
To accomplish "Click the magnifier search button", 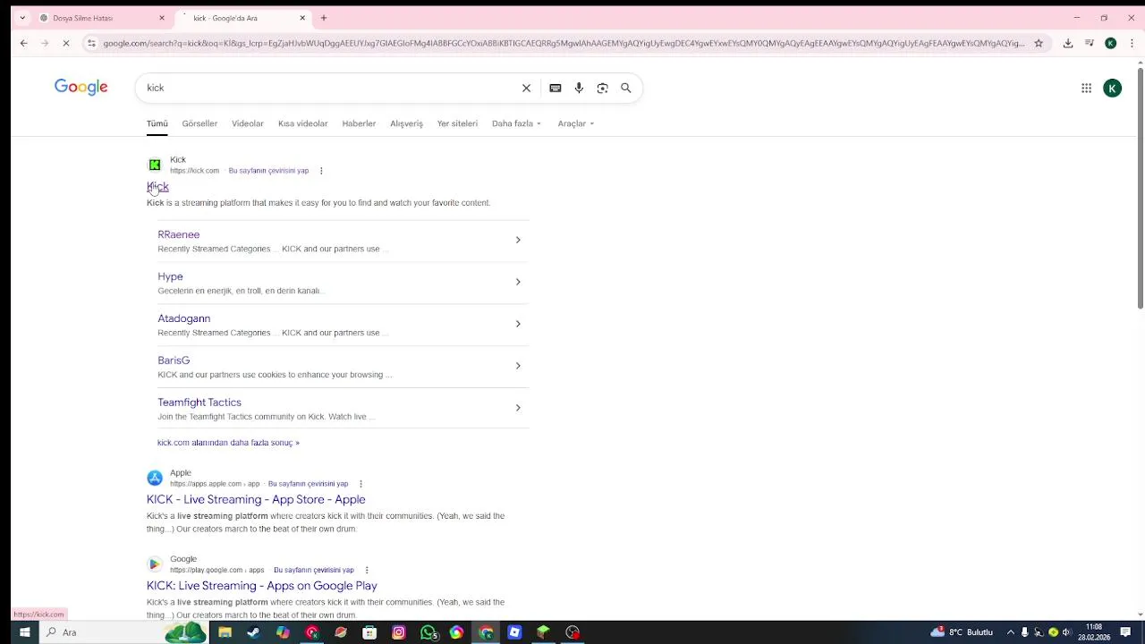I will [626, 88].
